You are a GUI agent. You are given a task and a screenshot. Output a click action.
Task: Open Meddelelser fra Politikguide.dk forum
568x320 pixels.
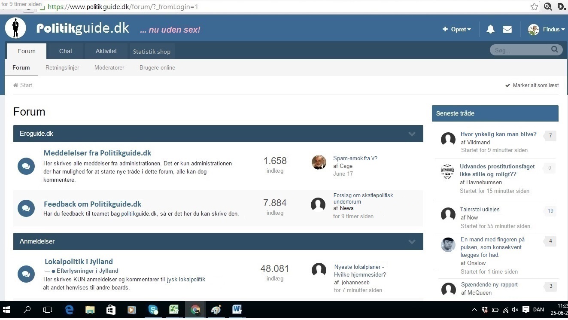[x=97, y=152]
